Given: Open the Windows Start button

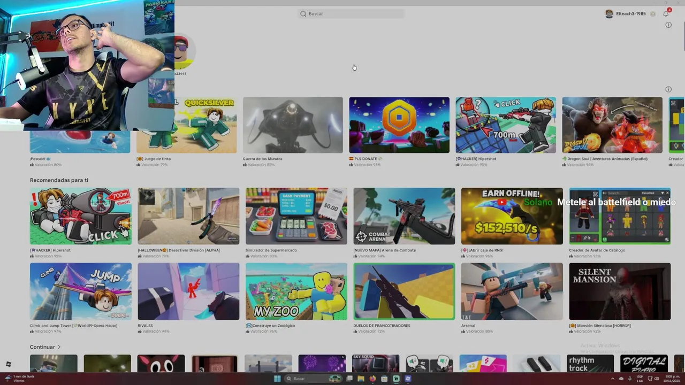Looking at the screenshot, I should pos(277,379).
